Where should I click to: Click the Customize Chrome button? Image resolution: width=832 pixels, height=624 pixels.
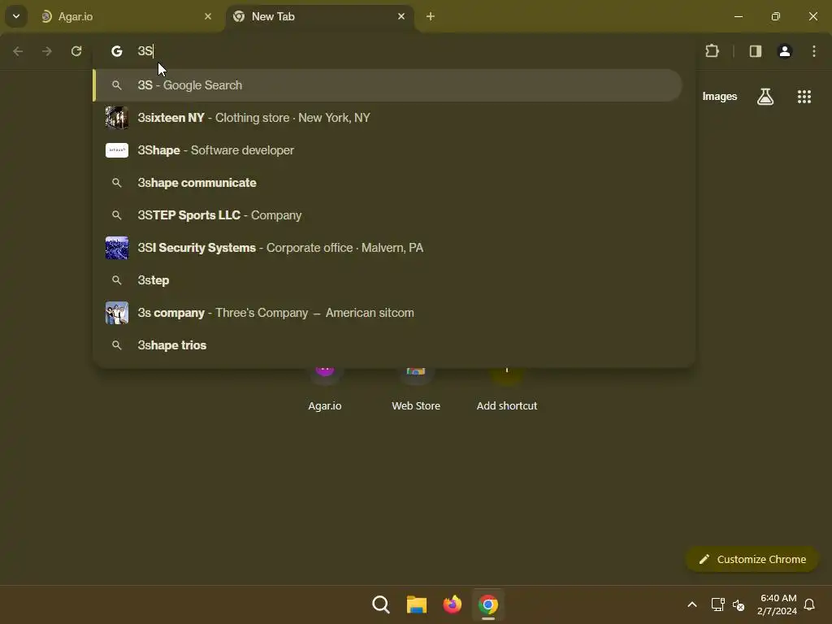pos(752,559)
